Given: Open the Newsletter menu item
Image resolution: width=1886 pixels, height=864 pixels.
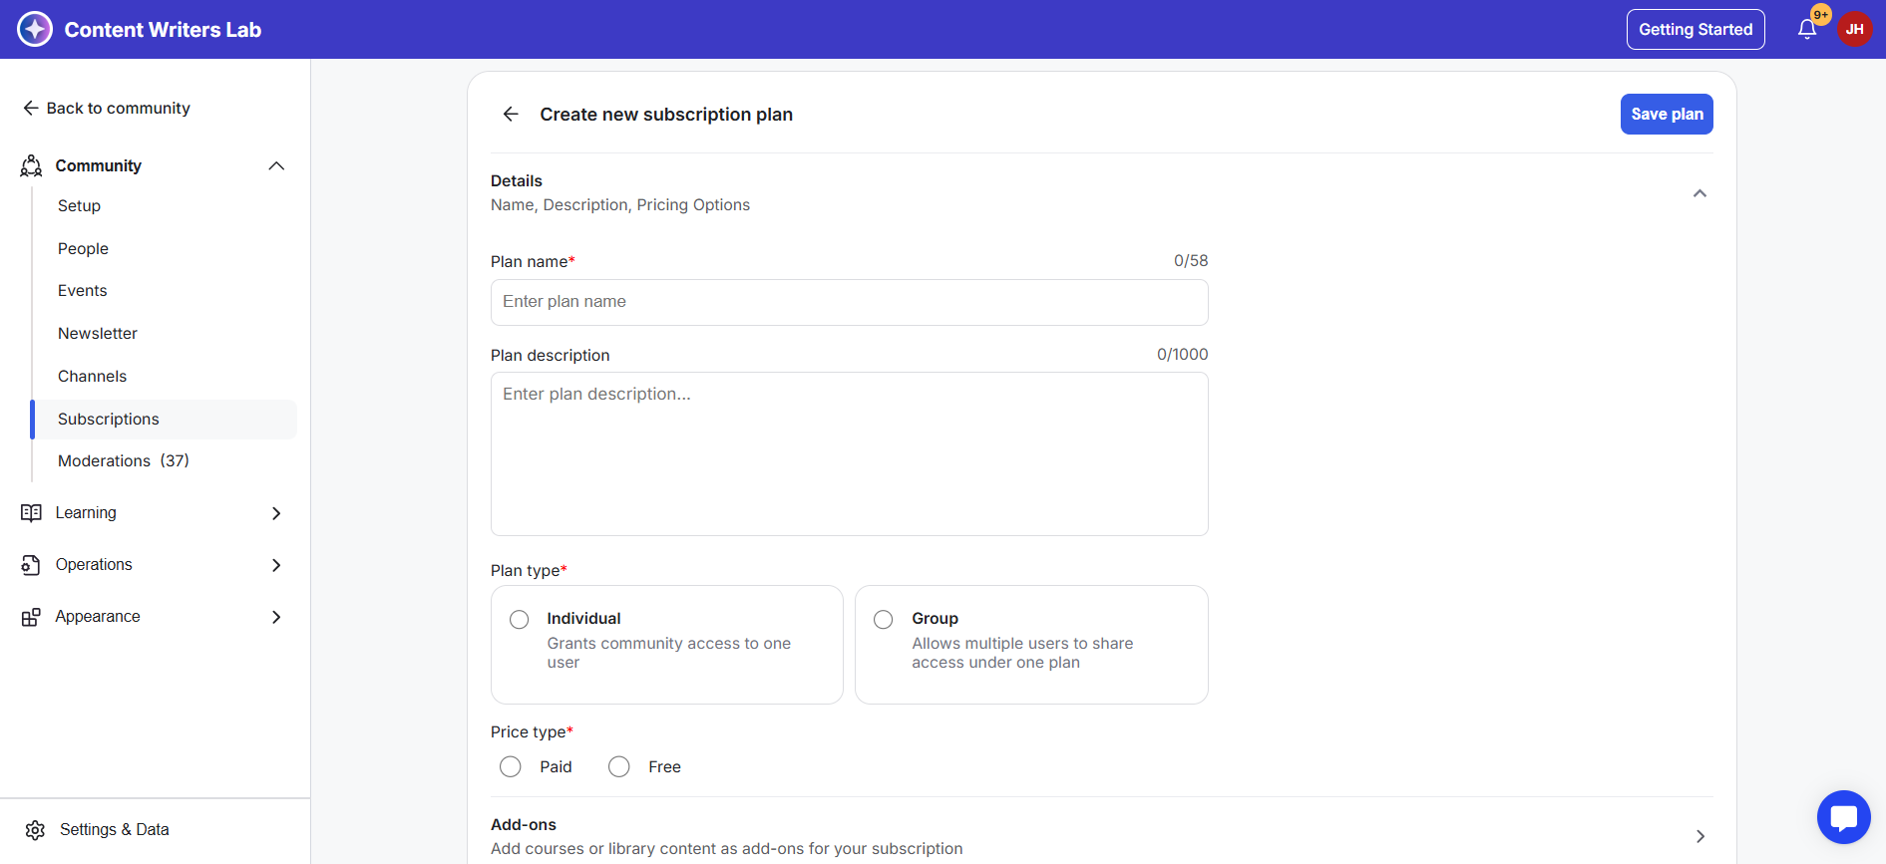Looking at the screenshot, I should (98, 334).
